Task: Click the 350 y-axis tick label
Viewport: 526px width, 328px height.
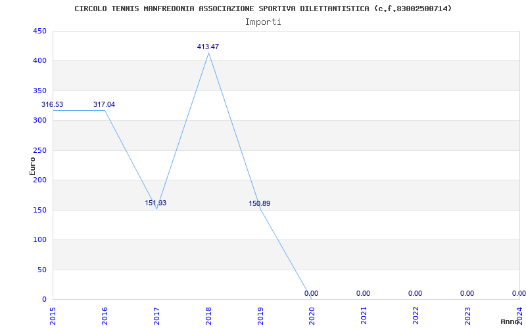Action: tap(39, 91)
